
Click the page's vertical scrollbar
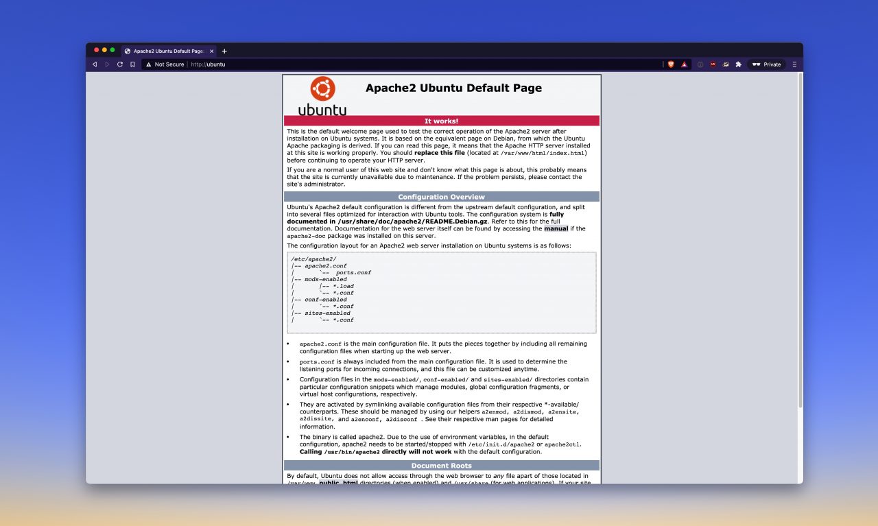[800, 240]
